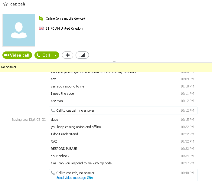
Task: Click the No answer notification bar
Action: (x=106, y=67)
